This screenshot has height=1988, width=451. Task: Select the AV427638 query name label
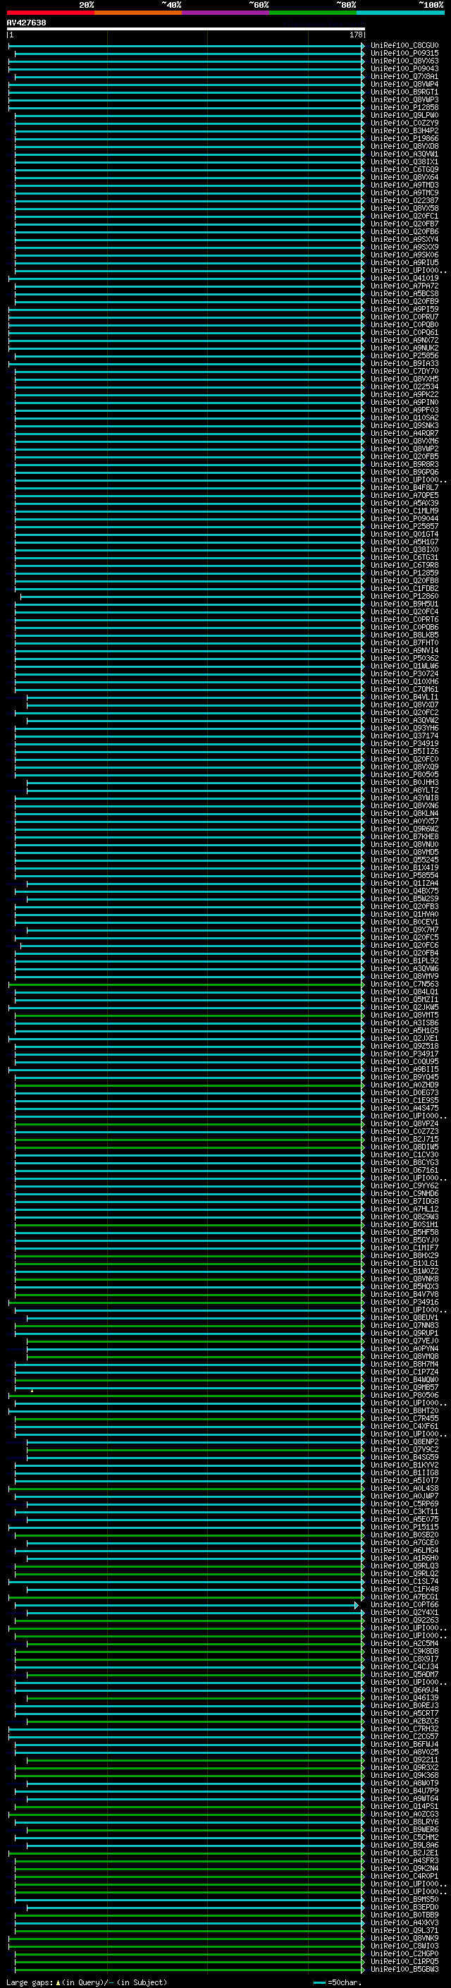point(26,23)
